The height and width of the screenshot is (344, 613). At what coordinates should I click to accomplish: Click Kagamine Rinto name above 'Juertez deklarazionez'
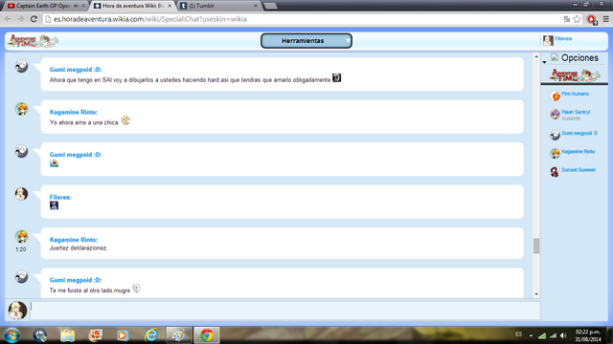(x=74, y=240)
